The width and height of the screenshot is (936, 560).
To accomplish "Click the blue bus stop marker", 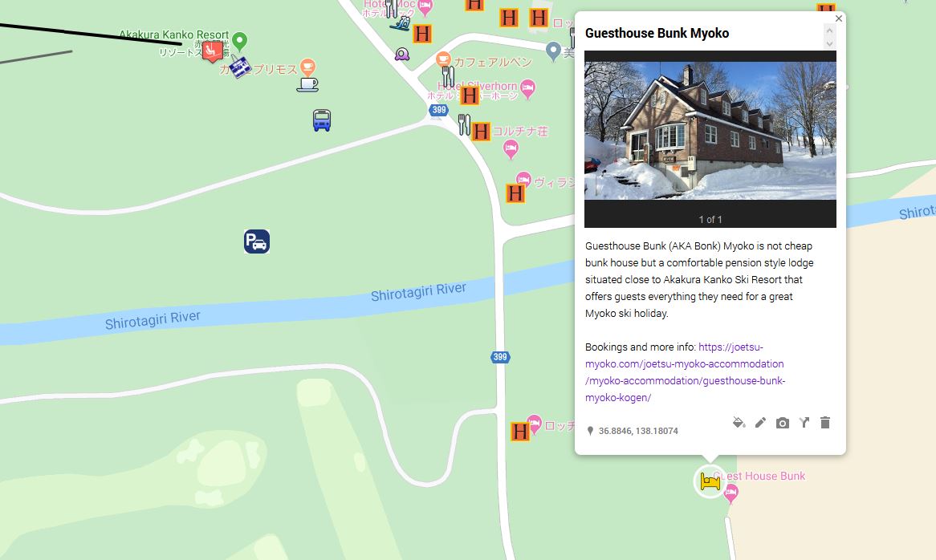I will click(x=322, y=120).
